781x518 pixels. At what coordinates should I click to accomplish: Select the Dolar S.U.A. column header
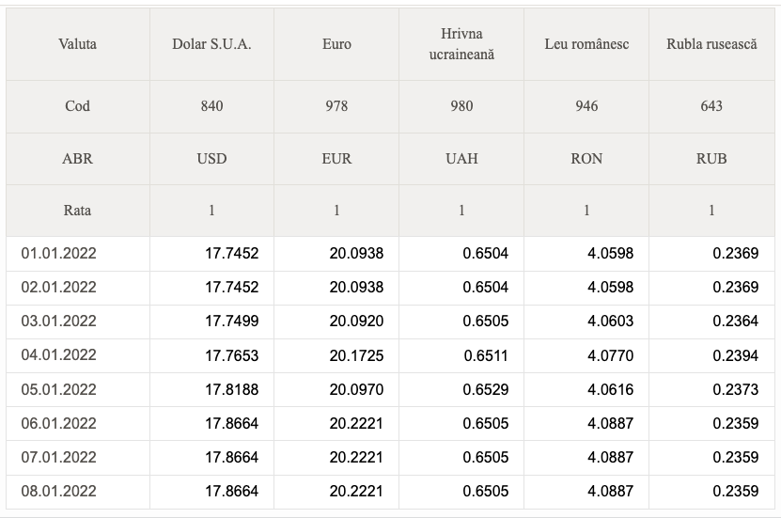(x=211, y=44)
